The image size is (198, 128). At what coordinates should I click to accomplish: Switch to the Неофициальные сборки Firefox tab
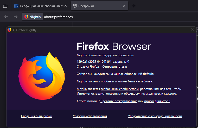point(39,6)
